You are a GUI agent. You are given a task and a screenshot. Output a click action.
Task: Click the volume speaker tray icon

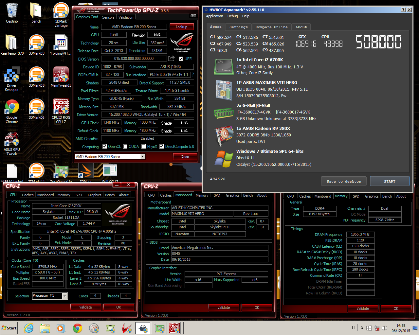384,328
